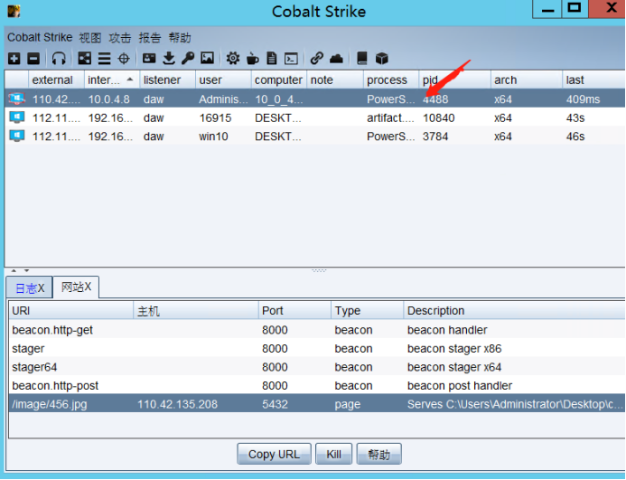The height and width of the screenshot is (480, 626).
Task: Click the Copy URL button
Action: point(274,454)
